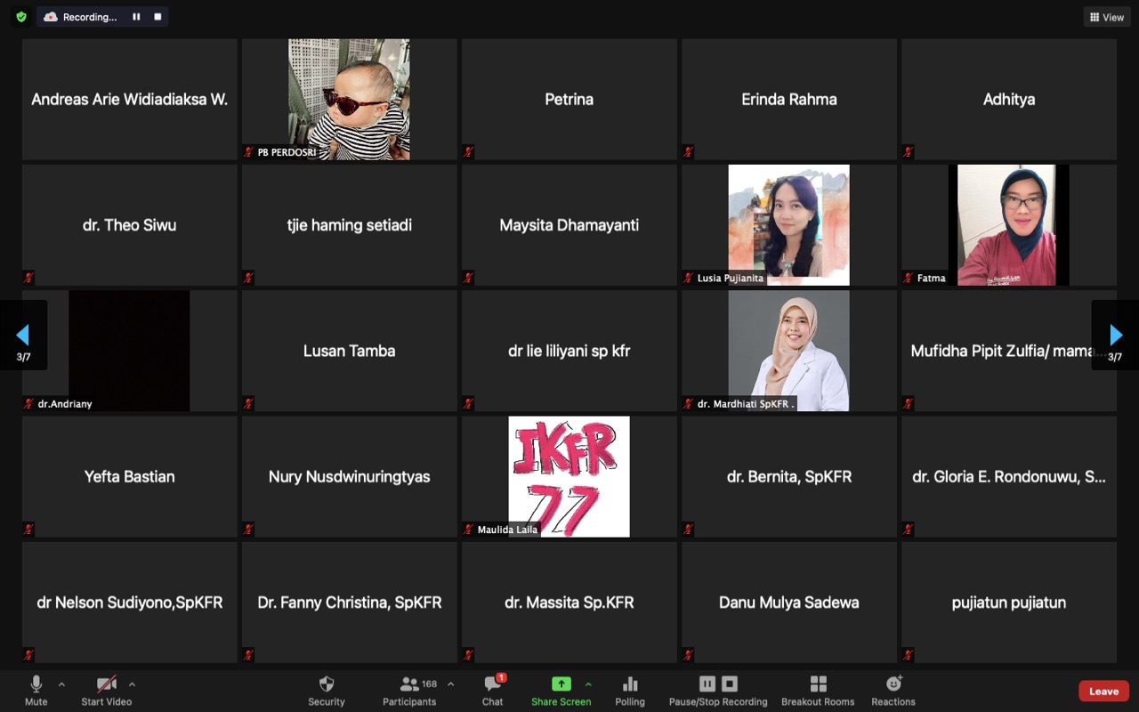The width and height of the screenshot is (1139, 712).
Task: Click the Adhitya participant name
Action: coord(1009,100)
